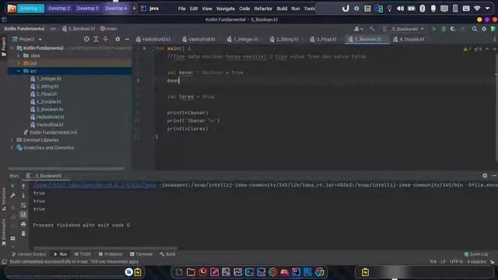Expand the out folder
Screen dimensions: 498x280
[x=19, y=63]
